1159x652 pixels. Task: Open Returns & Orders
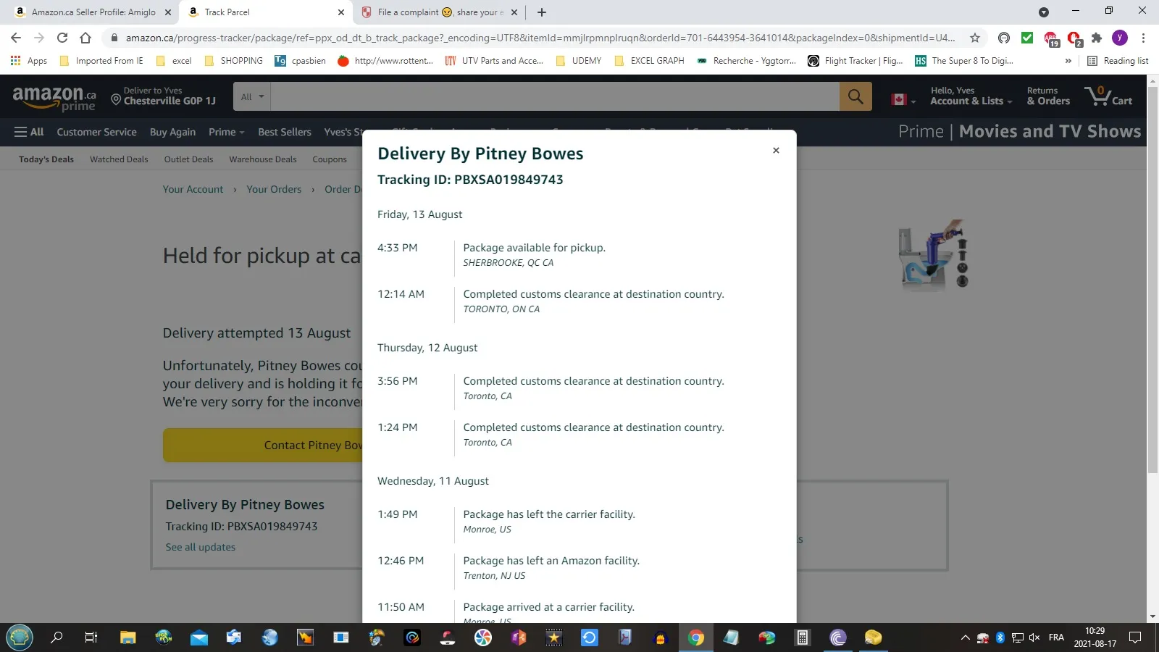point(1047,96)
